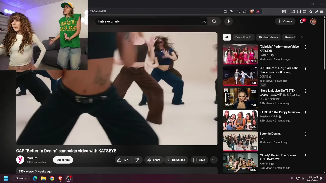Screen dimensions: 326x183
Task: Open options for CORTIS FaSHioN video
Action: [x=305, y=68]
